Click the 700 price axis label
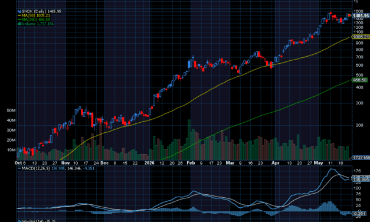Viewport: 370px width, 222px height. 359,57
